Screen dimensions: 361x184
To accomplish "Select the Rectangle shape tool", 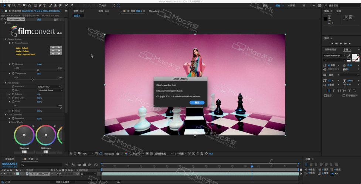I will pos(35,5).
